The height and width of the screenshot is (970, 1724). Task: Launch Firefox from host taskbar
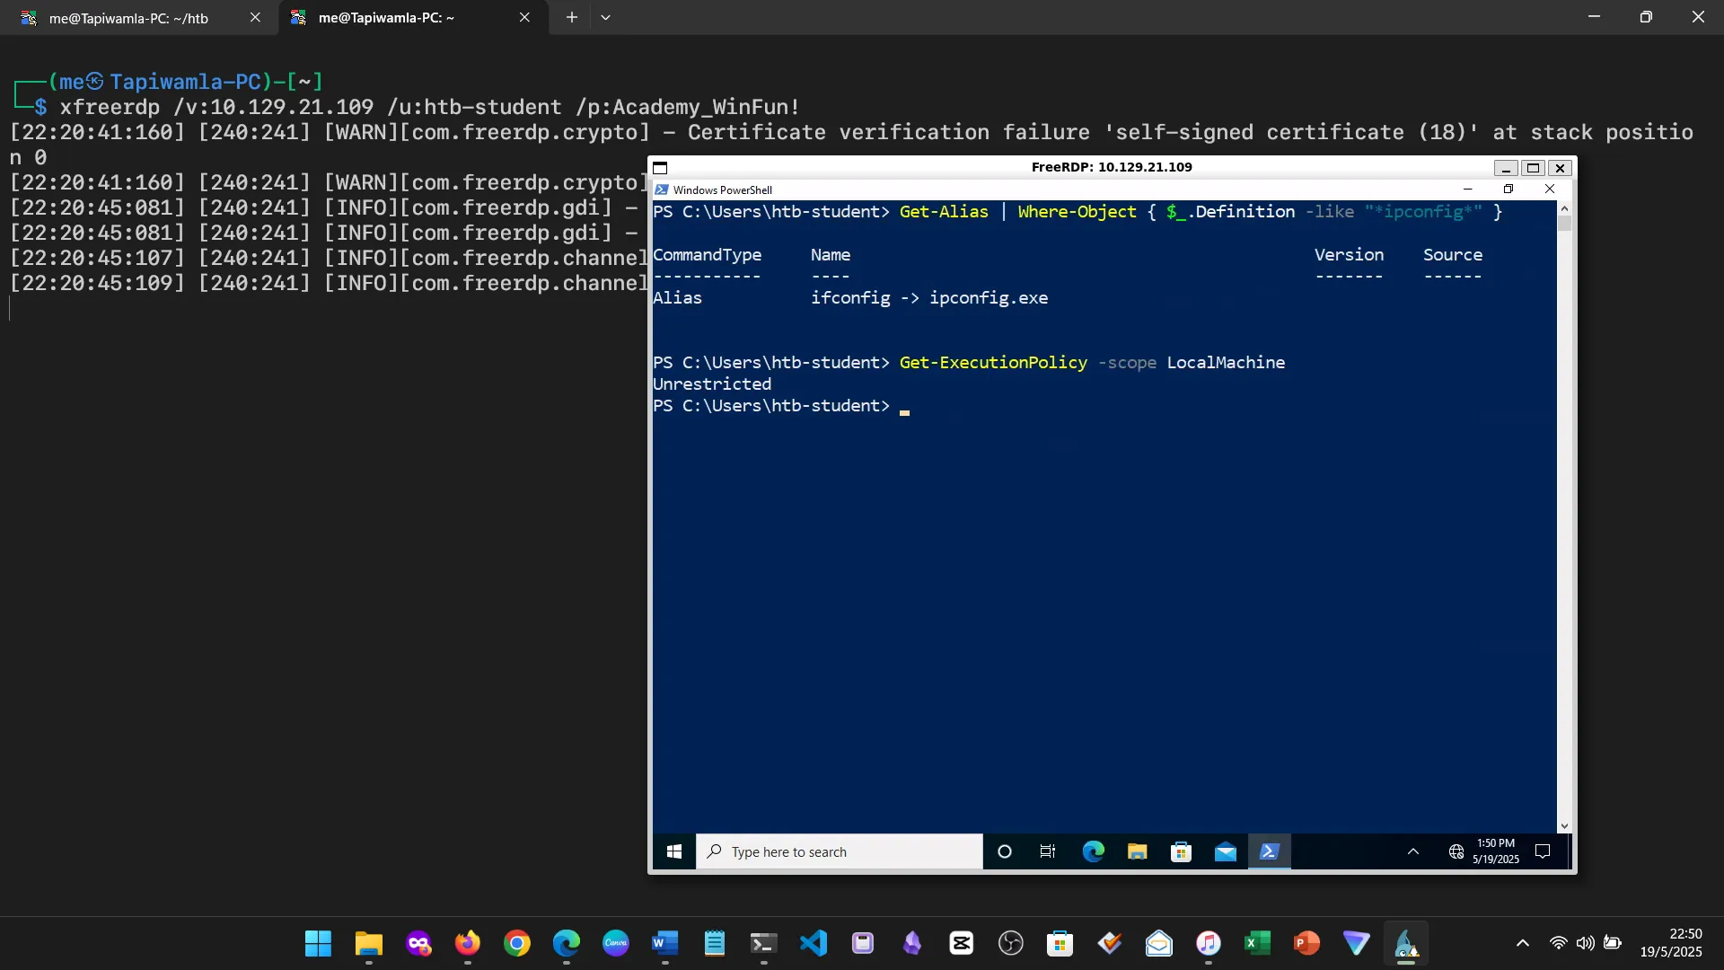tap(467, 943)
